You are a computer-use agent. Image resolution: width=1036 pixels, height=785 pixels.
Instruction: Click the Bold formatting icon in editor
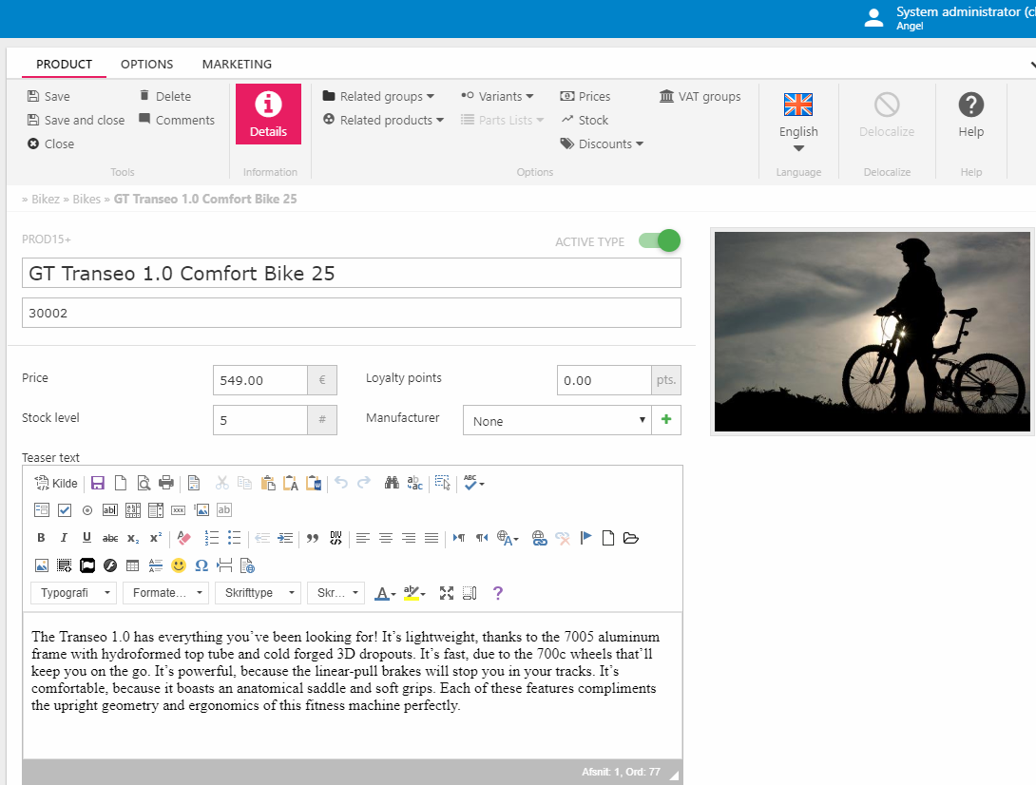41,538
